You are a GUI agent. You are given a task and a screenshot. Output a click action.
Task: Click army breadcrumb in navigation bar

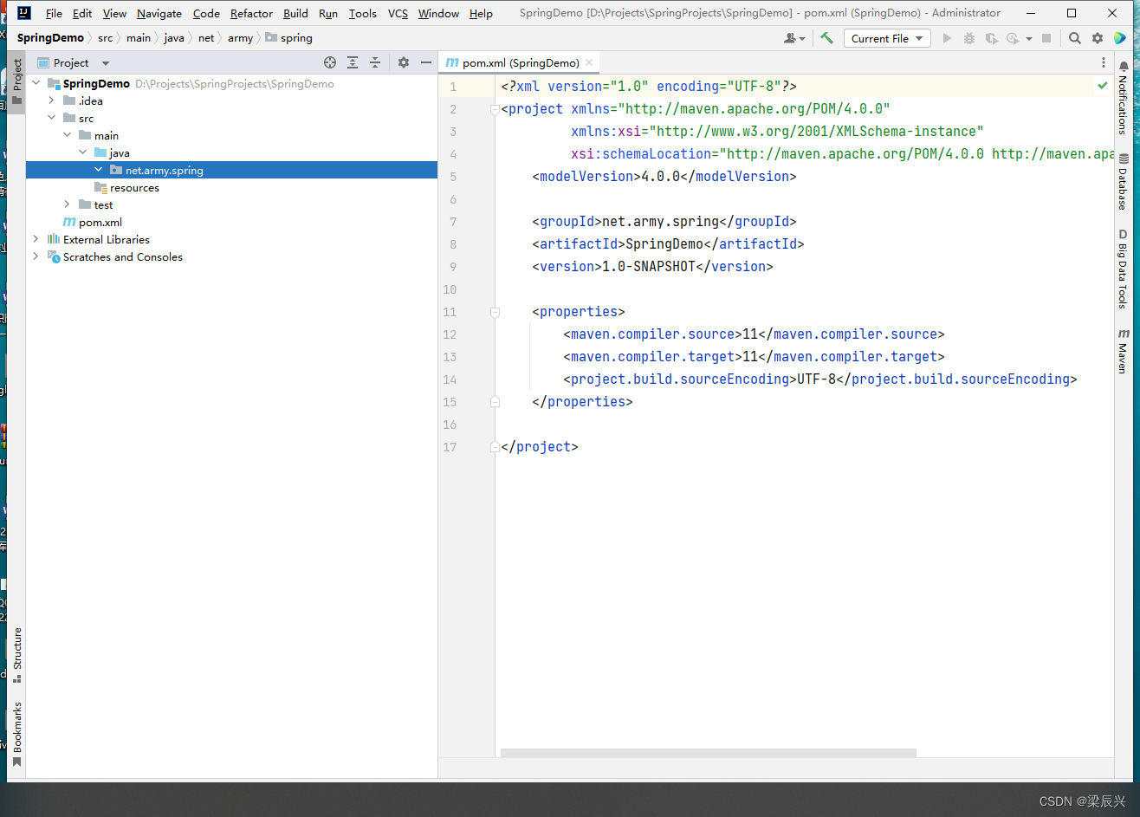tap(240, 38)
